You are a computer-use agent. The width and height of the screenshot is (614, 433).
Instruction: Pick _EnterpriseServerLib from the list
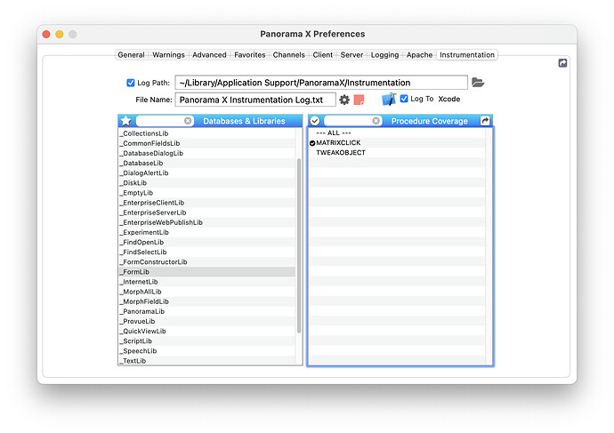tap(207, 212)
